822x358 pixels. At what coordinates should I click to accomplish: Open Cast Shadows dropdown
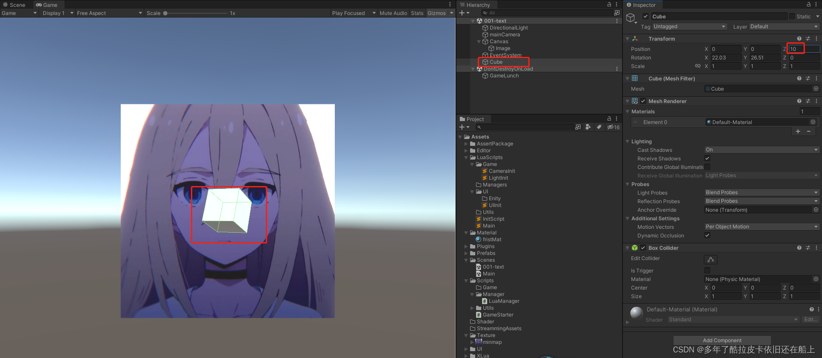[x=762, y=150]
